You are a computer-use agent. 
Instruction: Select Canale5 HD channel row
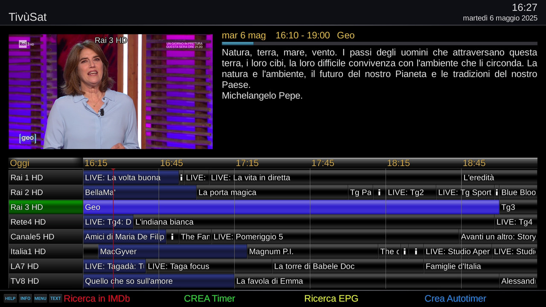pos(46,237)
